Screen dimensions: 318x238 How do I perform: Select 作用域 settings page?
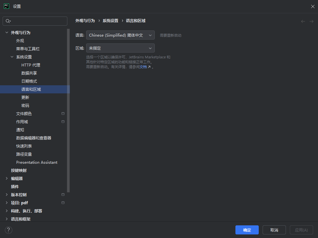click(x=22, y=122)
